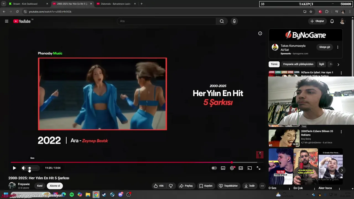Select Freyawie adlı yükleyiciden chip
Image resolution: width=354 pixels, height=199 pixels.
click(298, 64)
